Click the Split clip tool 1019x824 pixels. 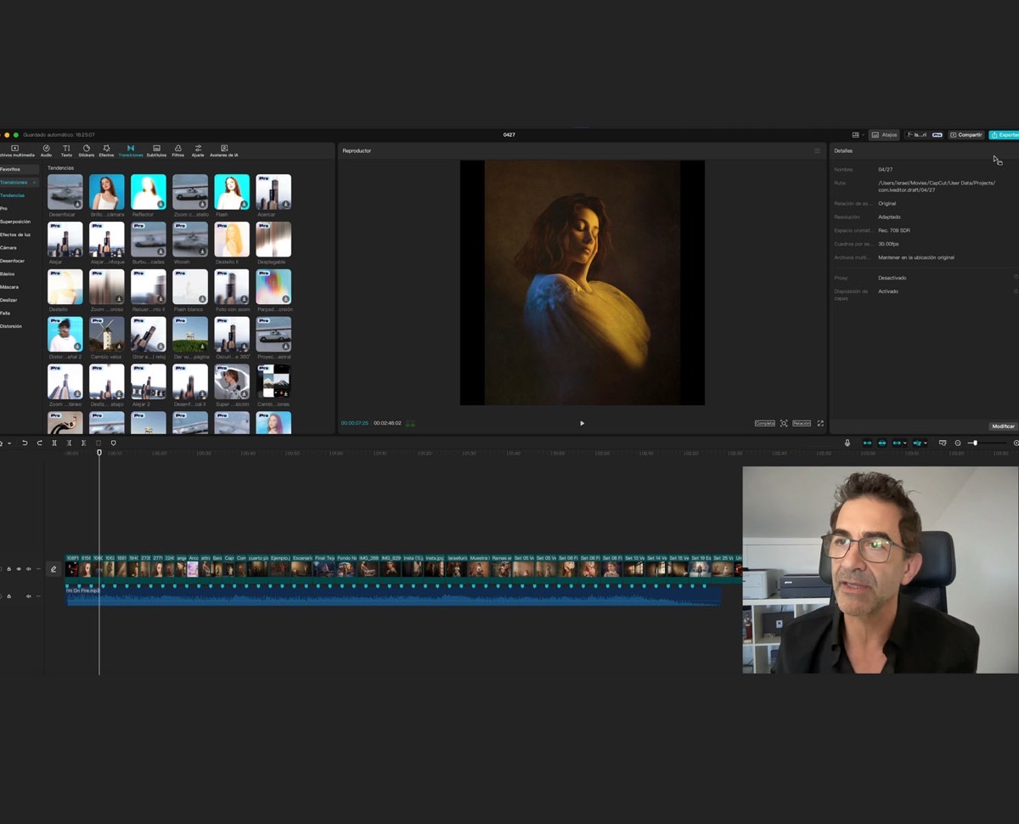click(54, 443)
